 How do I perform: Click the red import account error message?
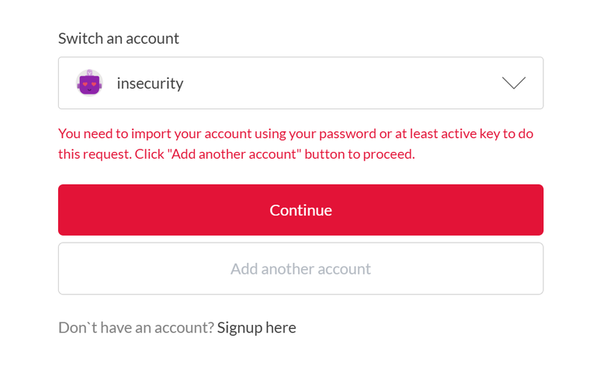coord(296,143)
